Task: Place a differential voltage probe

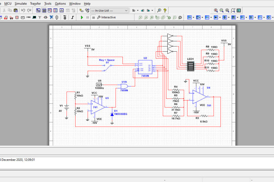Action: click(157, 17)
